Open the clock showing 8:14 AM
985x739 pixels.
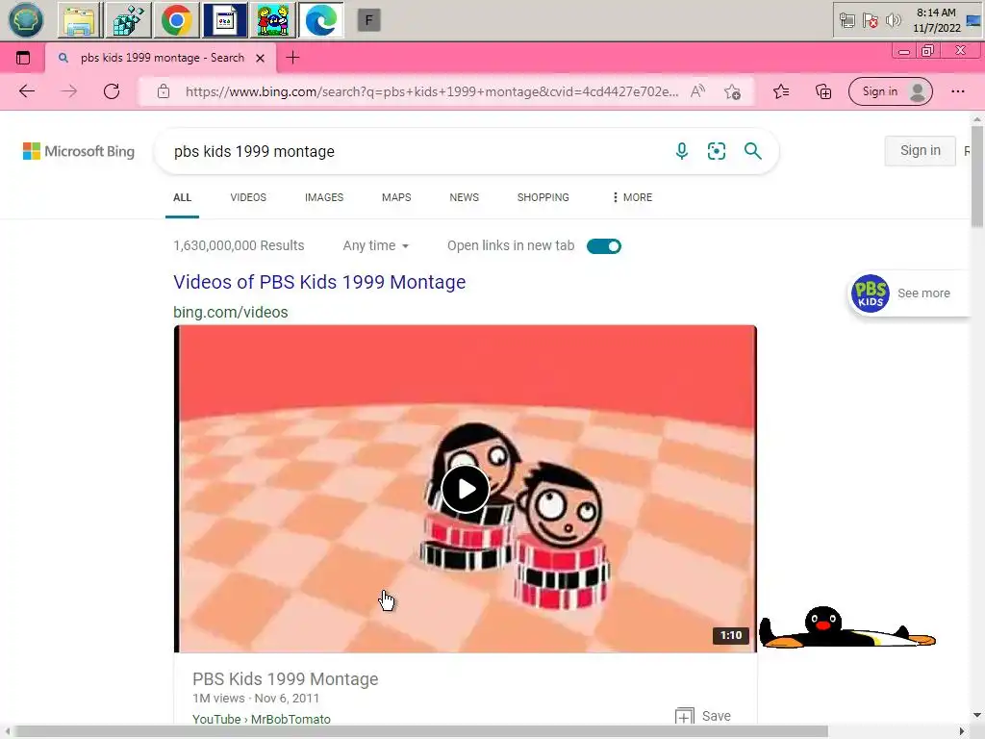936,20
